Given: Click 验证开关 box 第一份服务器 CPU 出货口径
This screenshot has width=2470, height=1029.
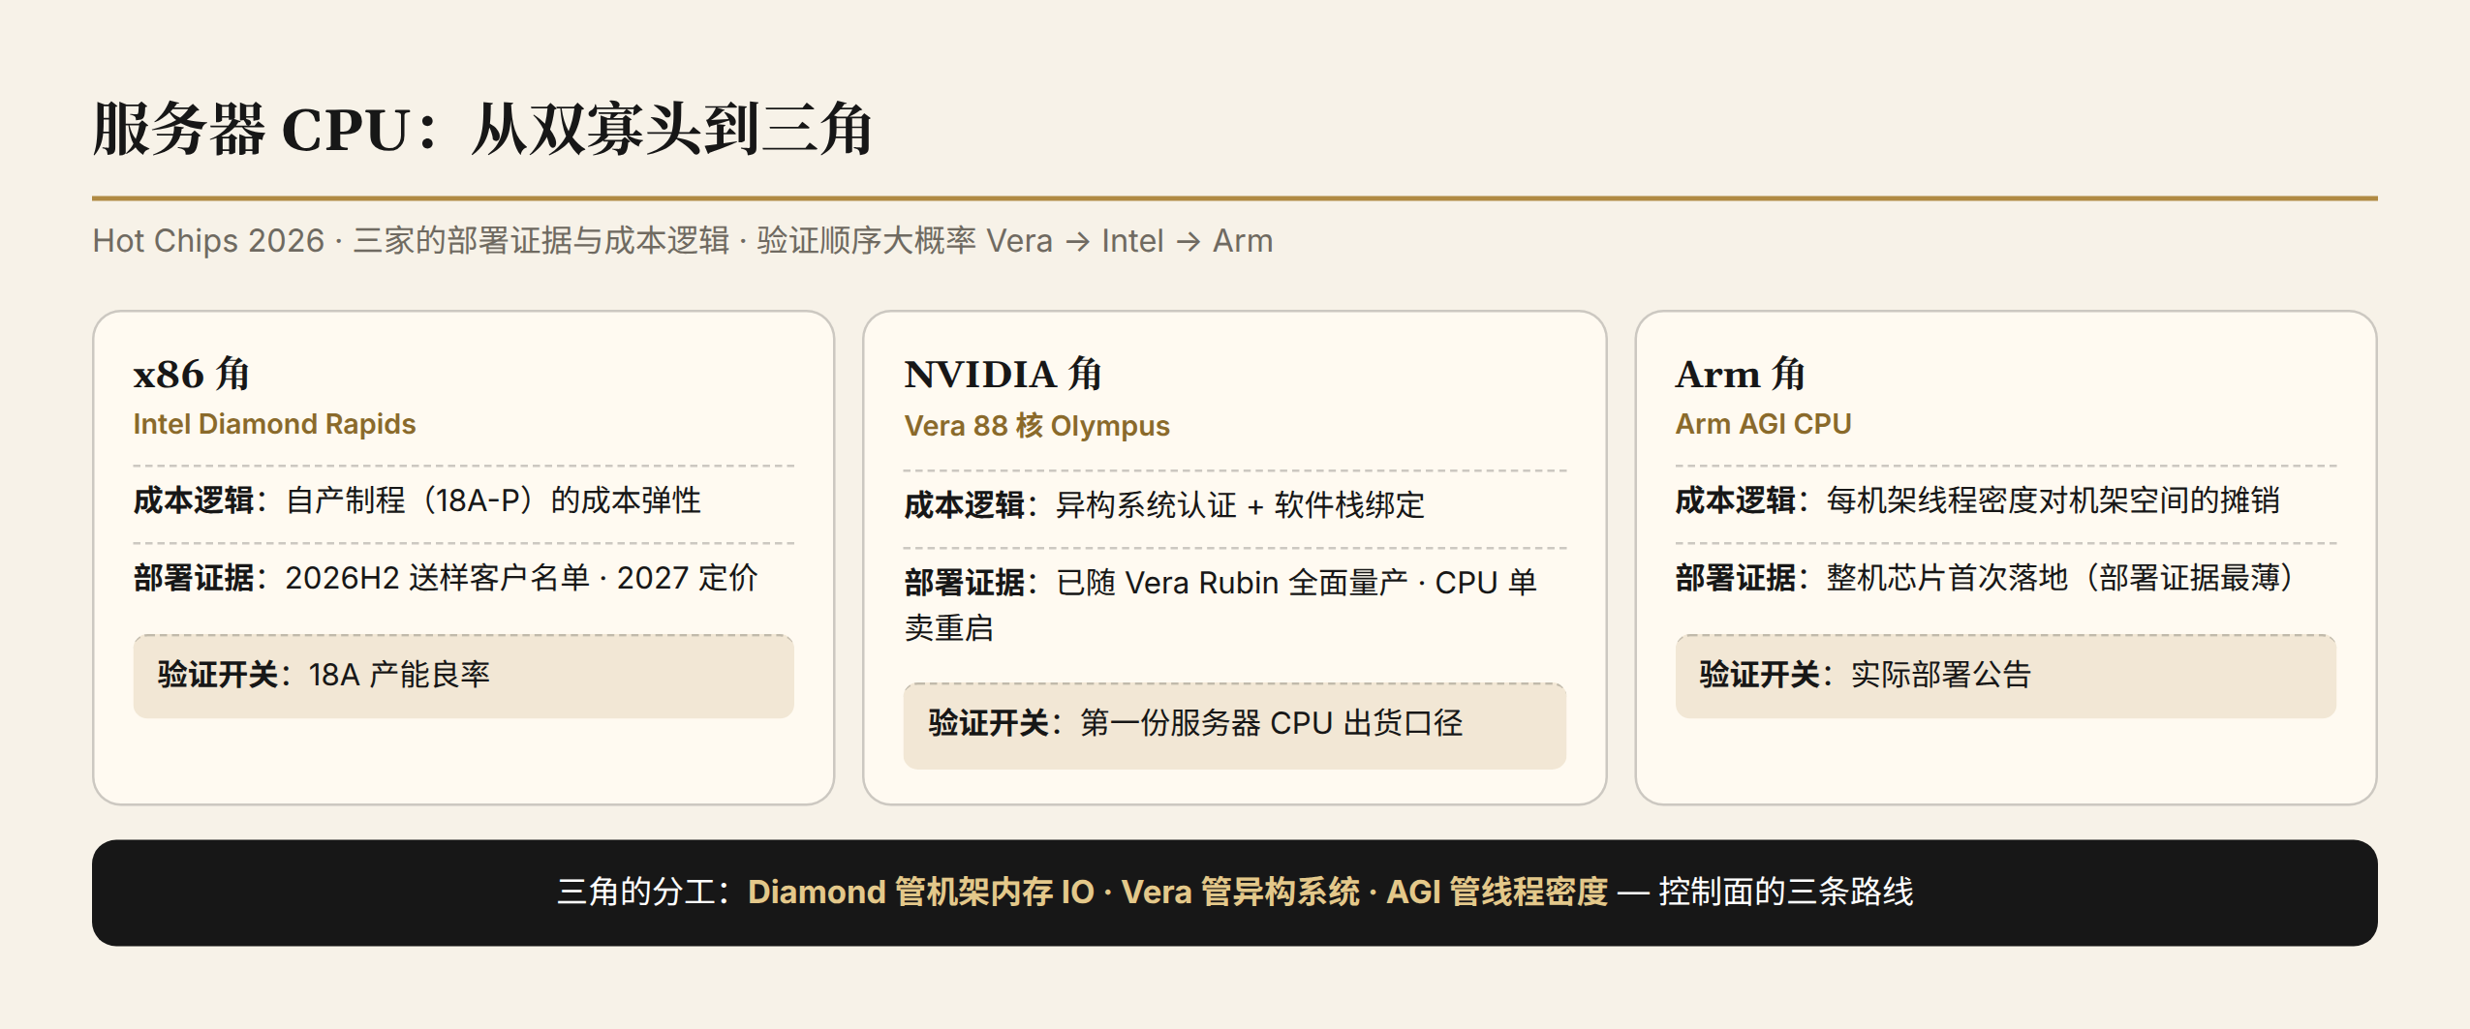Looking at the screenshot, I should pyautogui.click(x=1234, y=725).
